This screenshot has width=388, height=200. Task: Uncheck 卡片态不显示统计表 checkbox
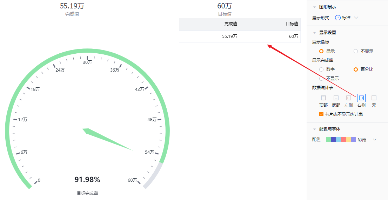tap(321, 114)
